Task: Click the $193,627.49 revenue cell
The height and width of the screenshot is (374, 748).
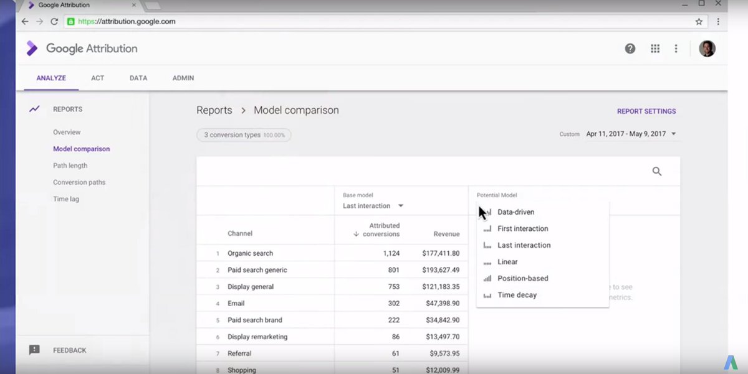Action: 441,270
